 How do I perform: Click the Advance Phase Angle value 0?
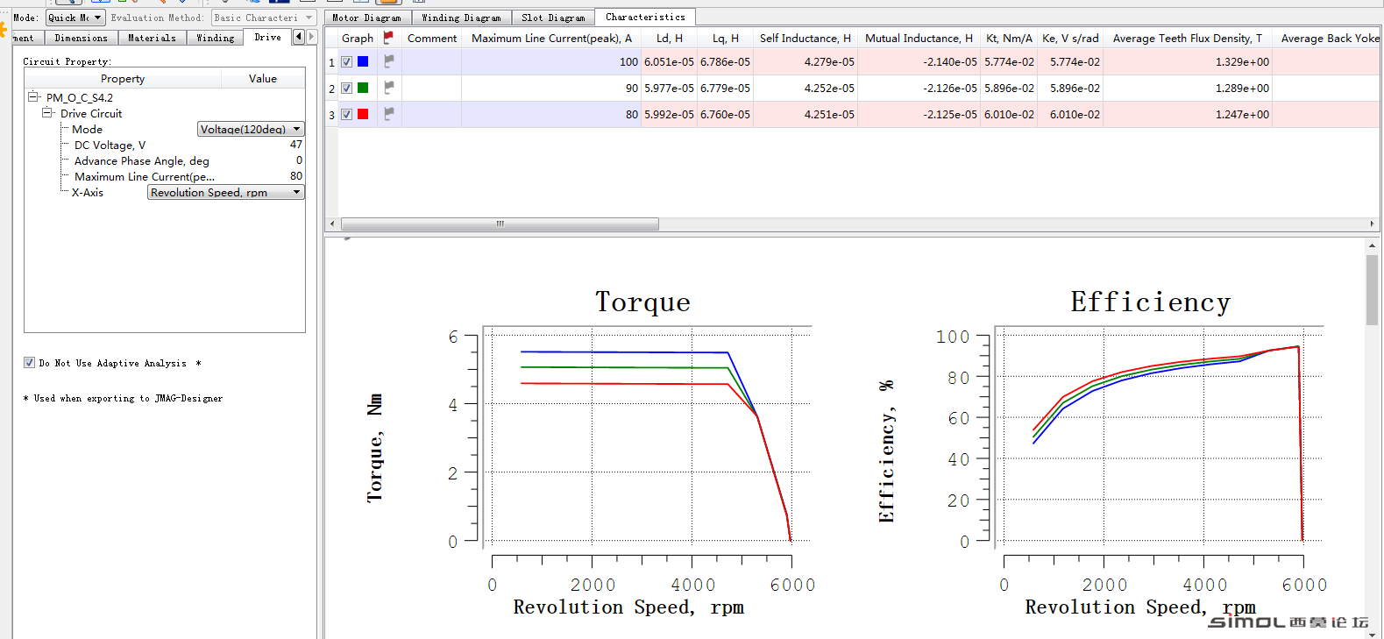[x=299, y=160]
